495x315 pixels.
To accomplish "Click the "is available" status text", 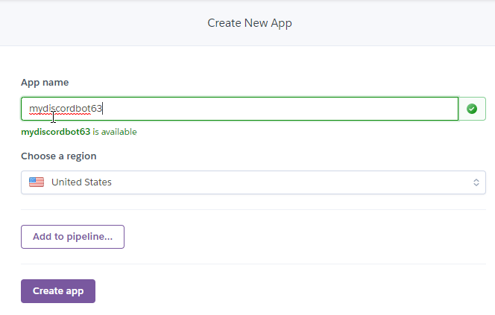I will coord(115,132).
